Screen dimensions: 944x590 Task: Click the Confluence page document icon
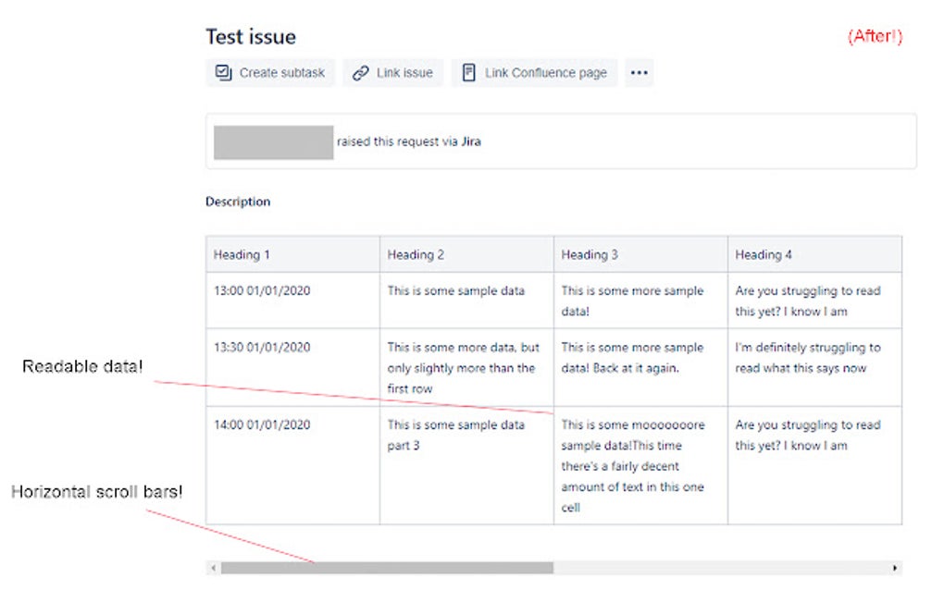tap(470, 72)
